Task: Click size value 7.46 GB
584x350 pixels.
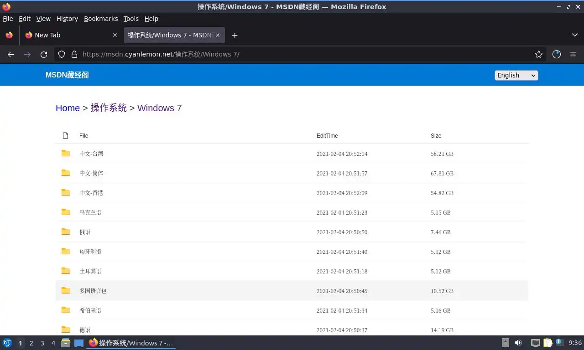Action: pyautogui.click(x=440, y=232)
